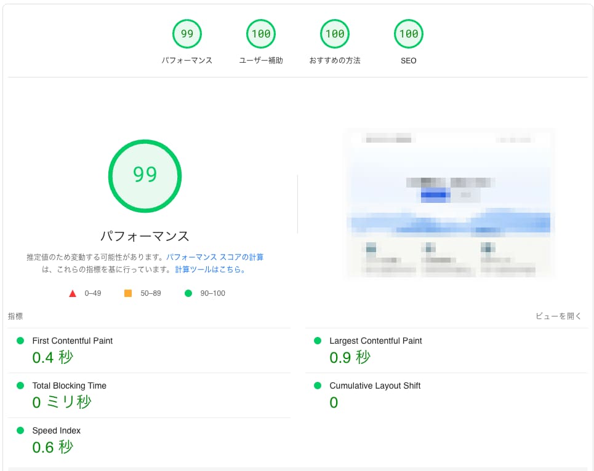Screen dimensions: 594x471
Task: Click the 50–89 legend range text
Action: pyautogui.click(x=151, y=293)
